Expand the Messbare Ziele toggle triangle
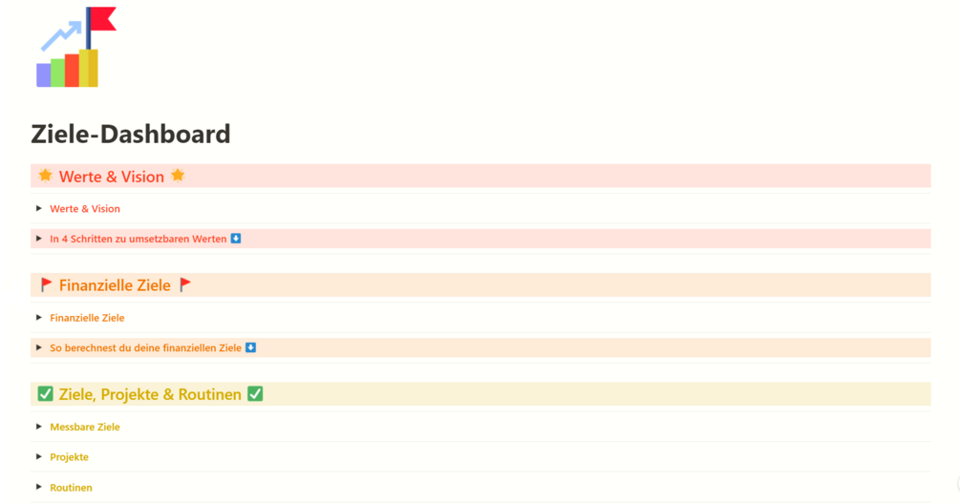This screenshot has width=960, height=503. pyautogui.click(x=39, y=427)
